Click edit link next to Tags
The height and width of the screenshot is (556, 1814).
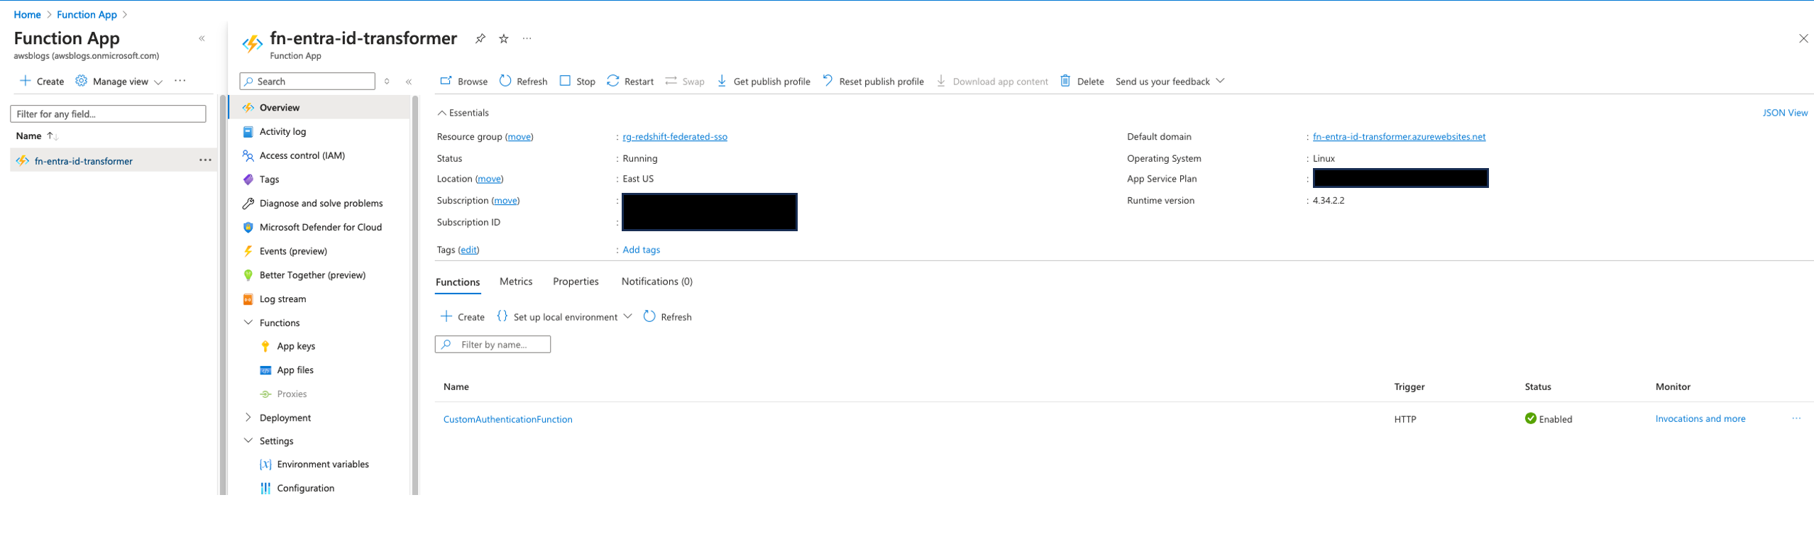468,250
